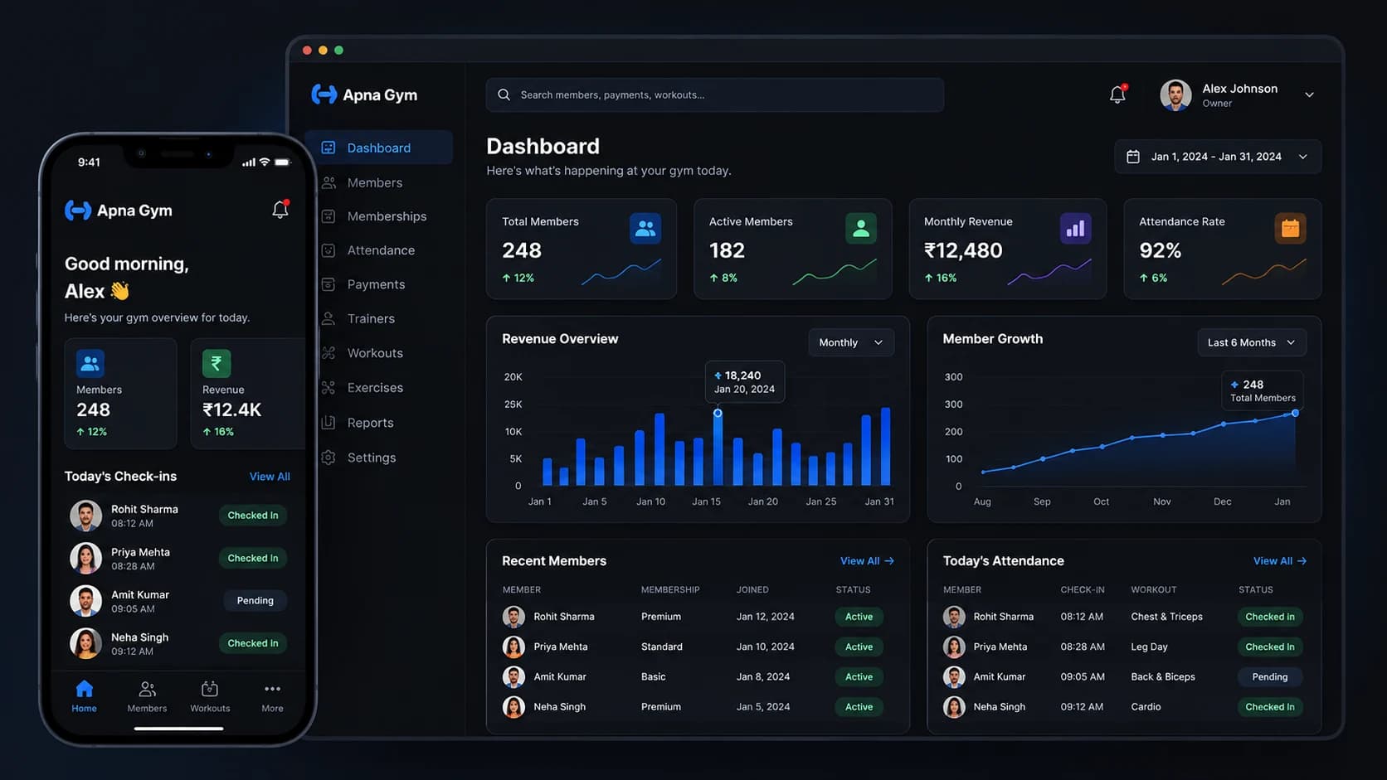1387x780 pixels.
Task: Tap the phone Members card icon
Action: 90,363
